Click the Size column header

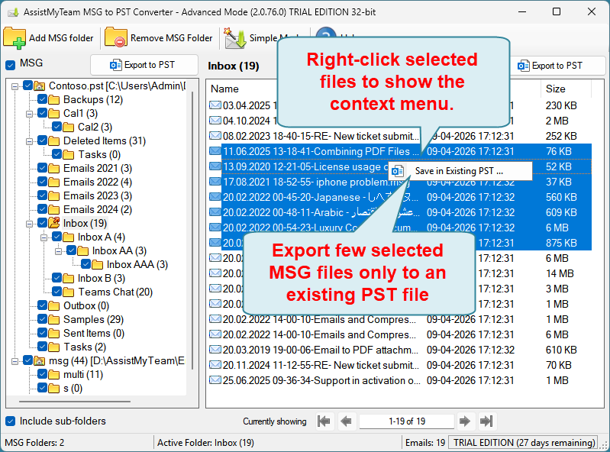pos(556,89)
